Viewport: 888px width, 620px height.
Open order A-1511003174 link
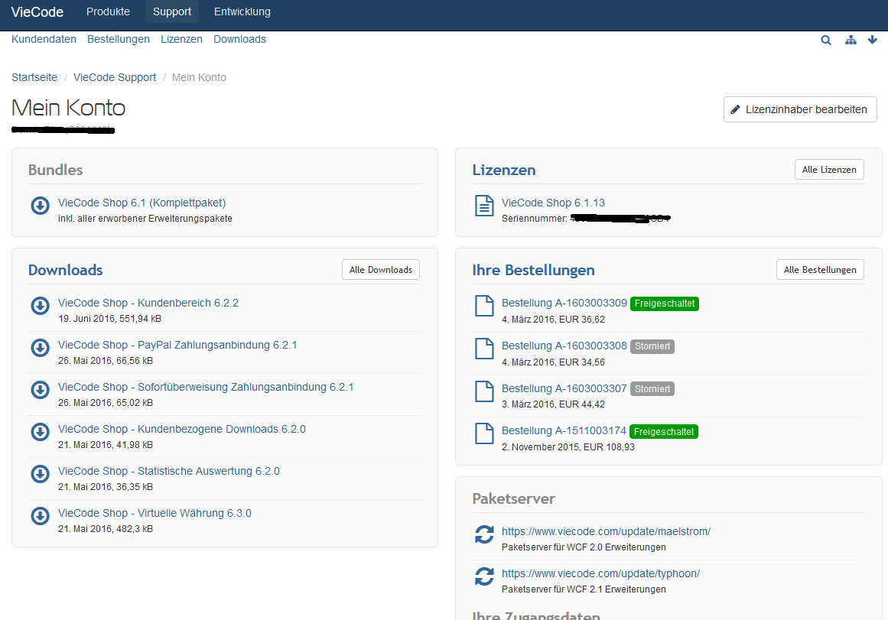tap(564, 430)
